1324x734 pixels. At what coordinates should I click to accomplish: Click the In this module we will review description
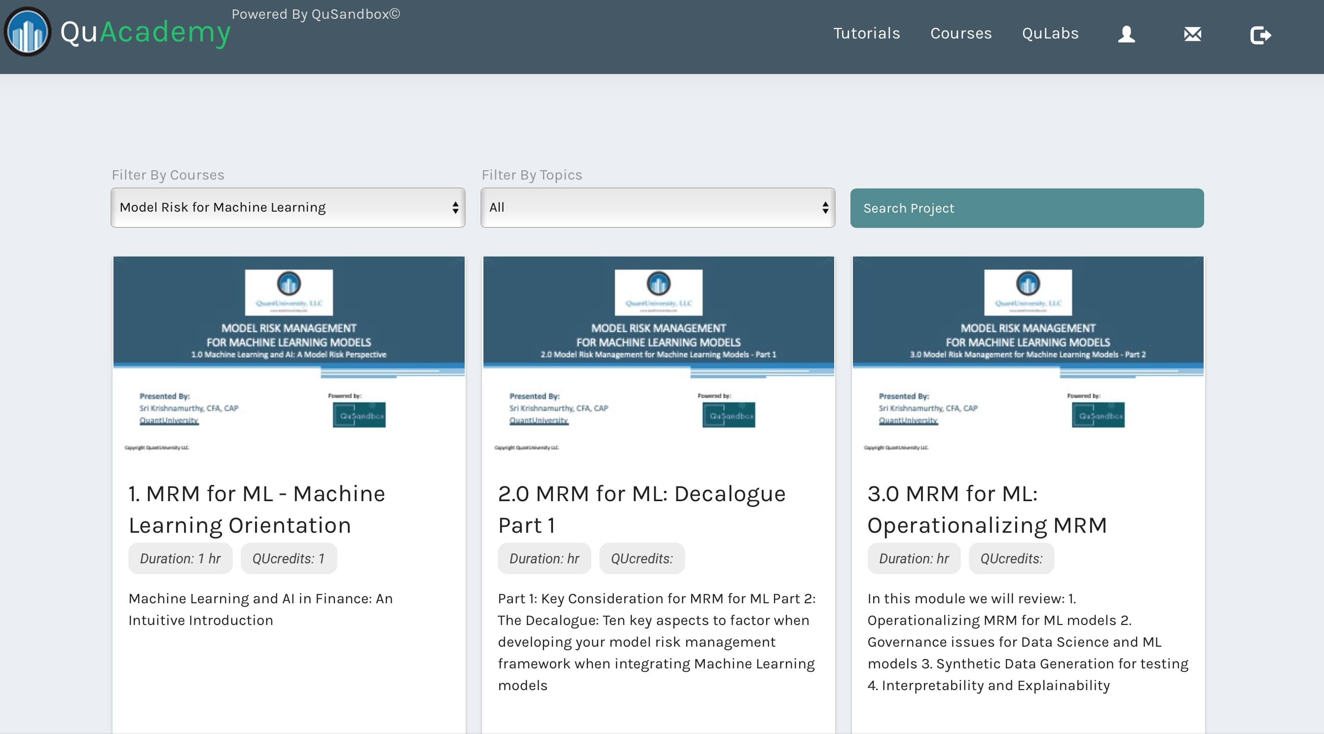coord(1028,642)
